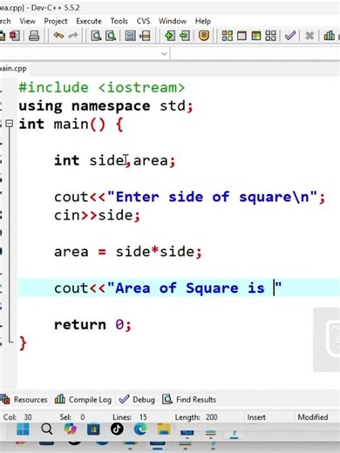This screenshot has width=340, height=453.
Task: Click the Insert green-arrow toolbar icon
Action: (x=170, y=36)
